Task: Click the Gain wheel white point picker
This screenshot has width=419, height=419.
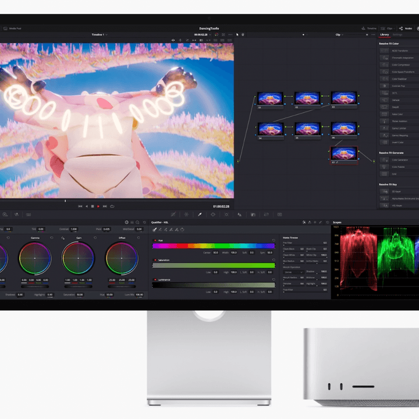Action: tap(62, 238)
